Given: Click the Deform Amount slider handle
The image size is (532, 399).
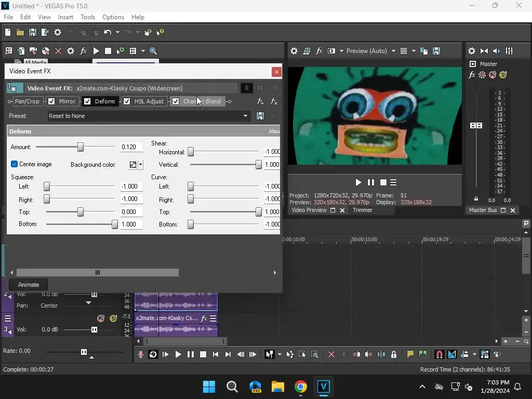Looking at the screenshot, I should [81, 147].
